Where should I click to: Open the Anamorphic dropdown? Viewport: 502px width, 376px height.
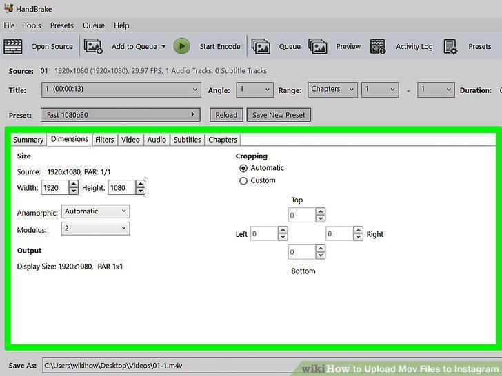tap(95, 211)
